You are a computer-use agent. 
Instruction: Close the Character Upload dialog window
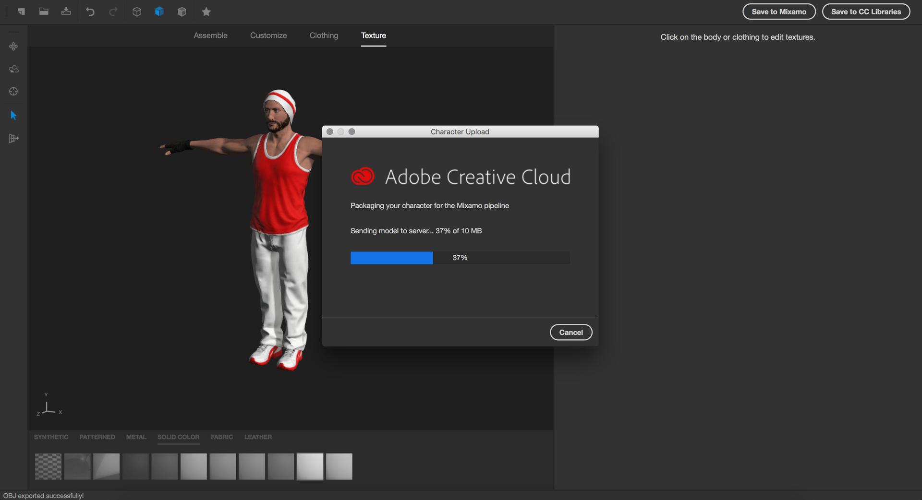point(330,131)
